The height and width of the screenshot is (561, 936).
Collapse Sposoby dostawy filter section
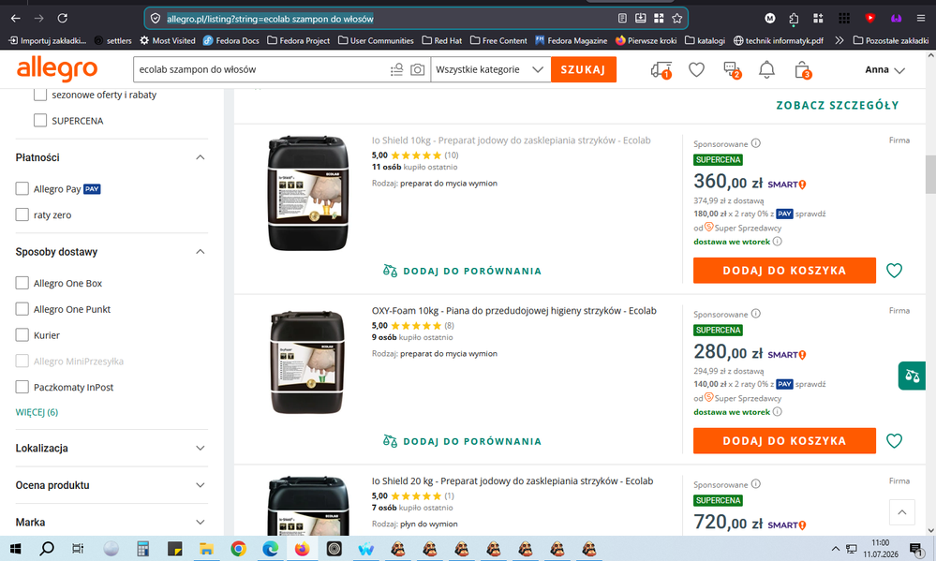200,252
